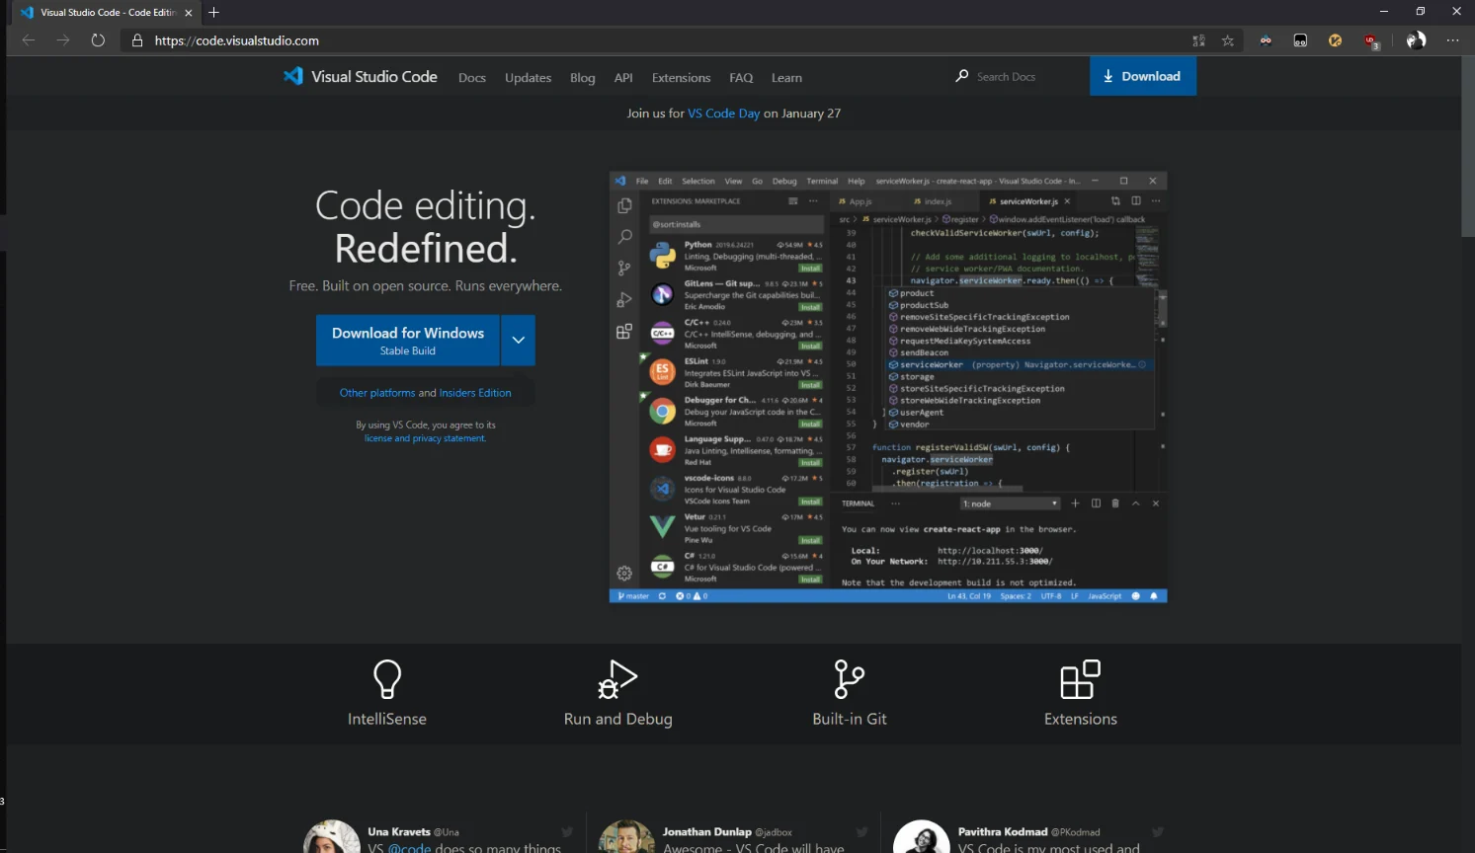1475x853 pixels.
Task: Open the browser profile avatar
Action: tap(1416, 40)
